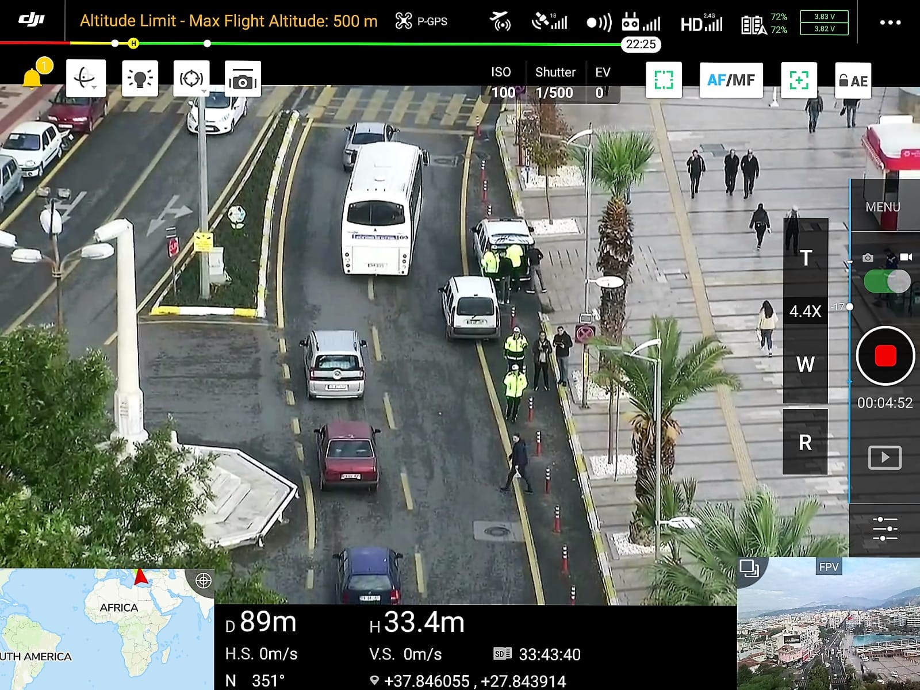Tap the H.S. 0m/s horizontal speed
Image resolution: width=920 pixels, height=690 pixels.
click(x=261, y=654)
